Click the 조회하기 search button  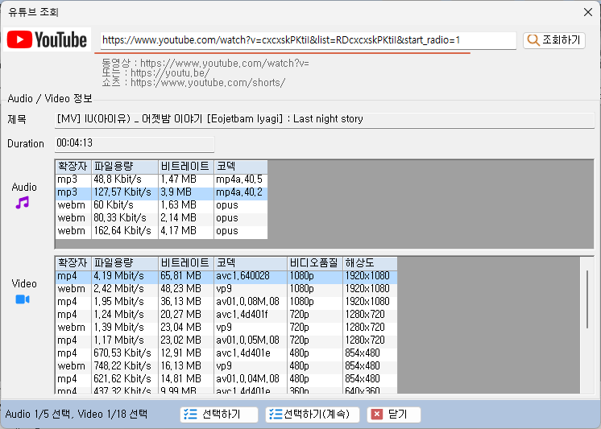coord(554,40)
